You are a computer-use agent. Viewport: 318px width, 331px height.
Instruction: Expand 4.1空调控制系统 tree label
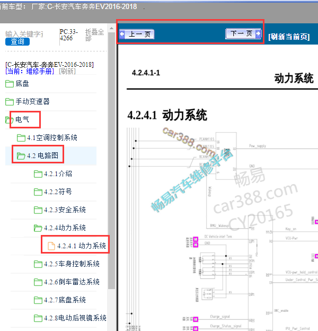[52, 137]
